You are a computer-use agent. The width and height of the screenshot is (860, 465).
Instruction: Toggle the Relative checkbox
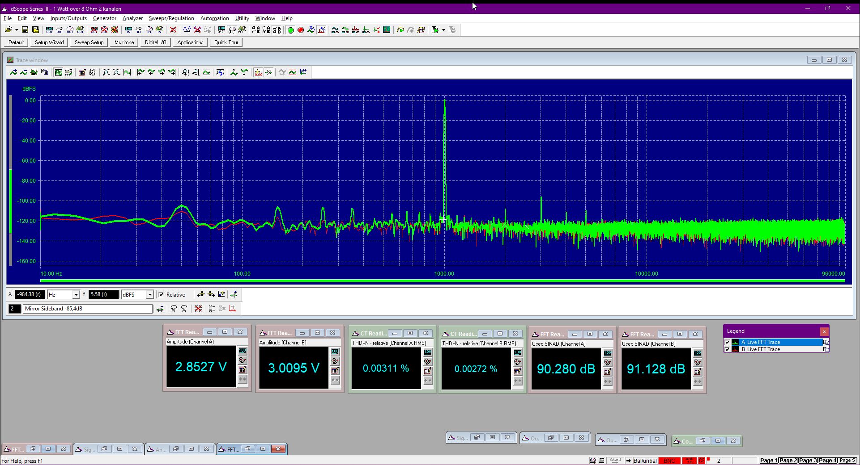coord(161,294)
